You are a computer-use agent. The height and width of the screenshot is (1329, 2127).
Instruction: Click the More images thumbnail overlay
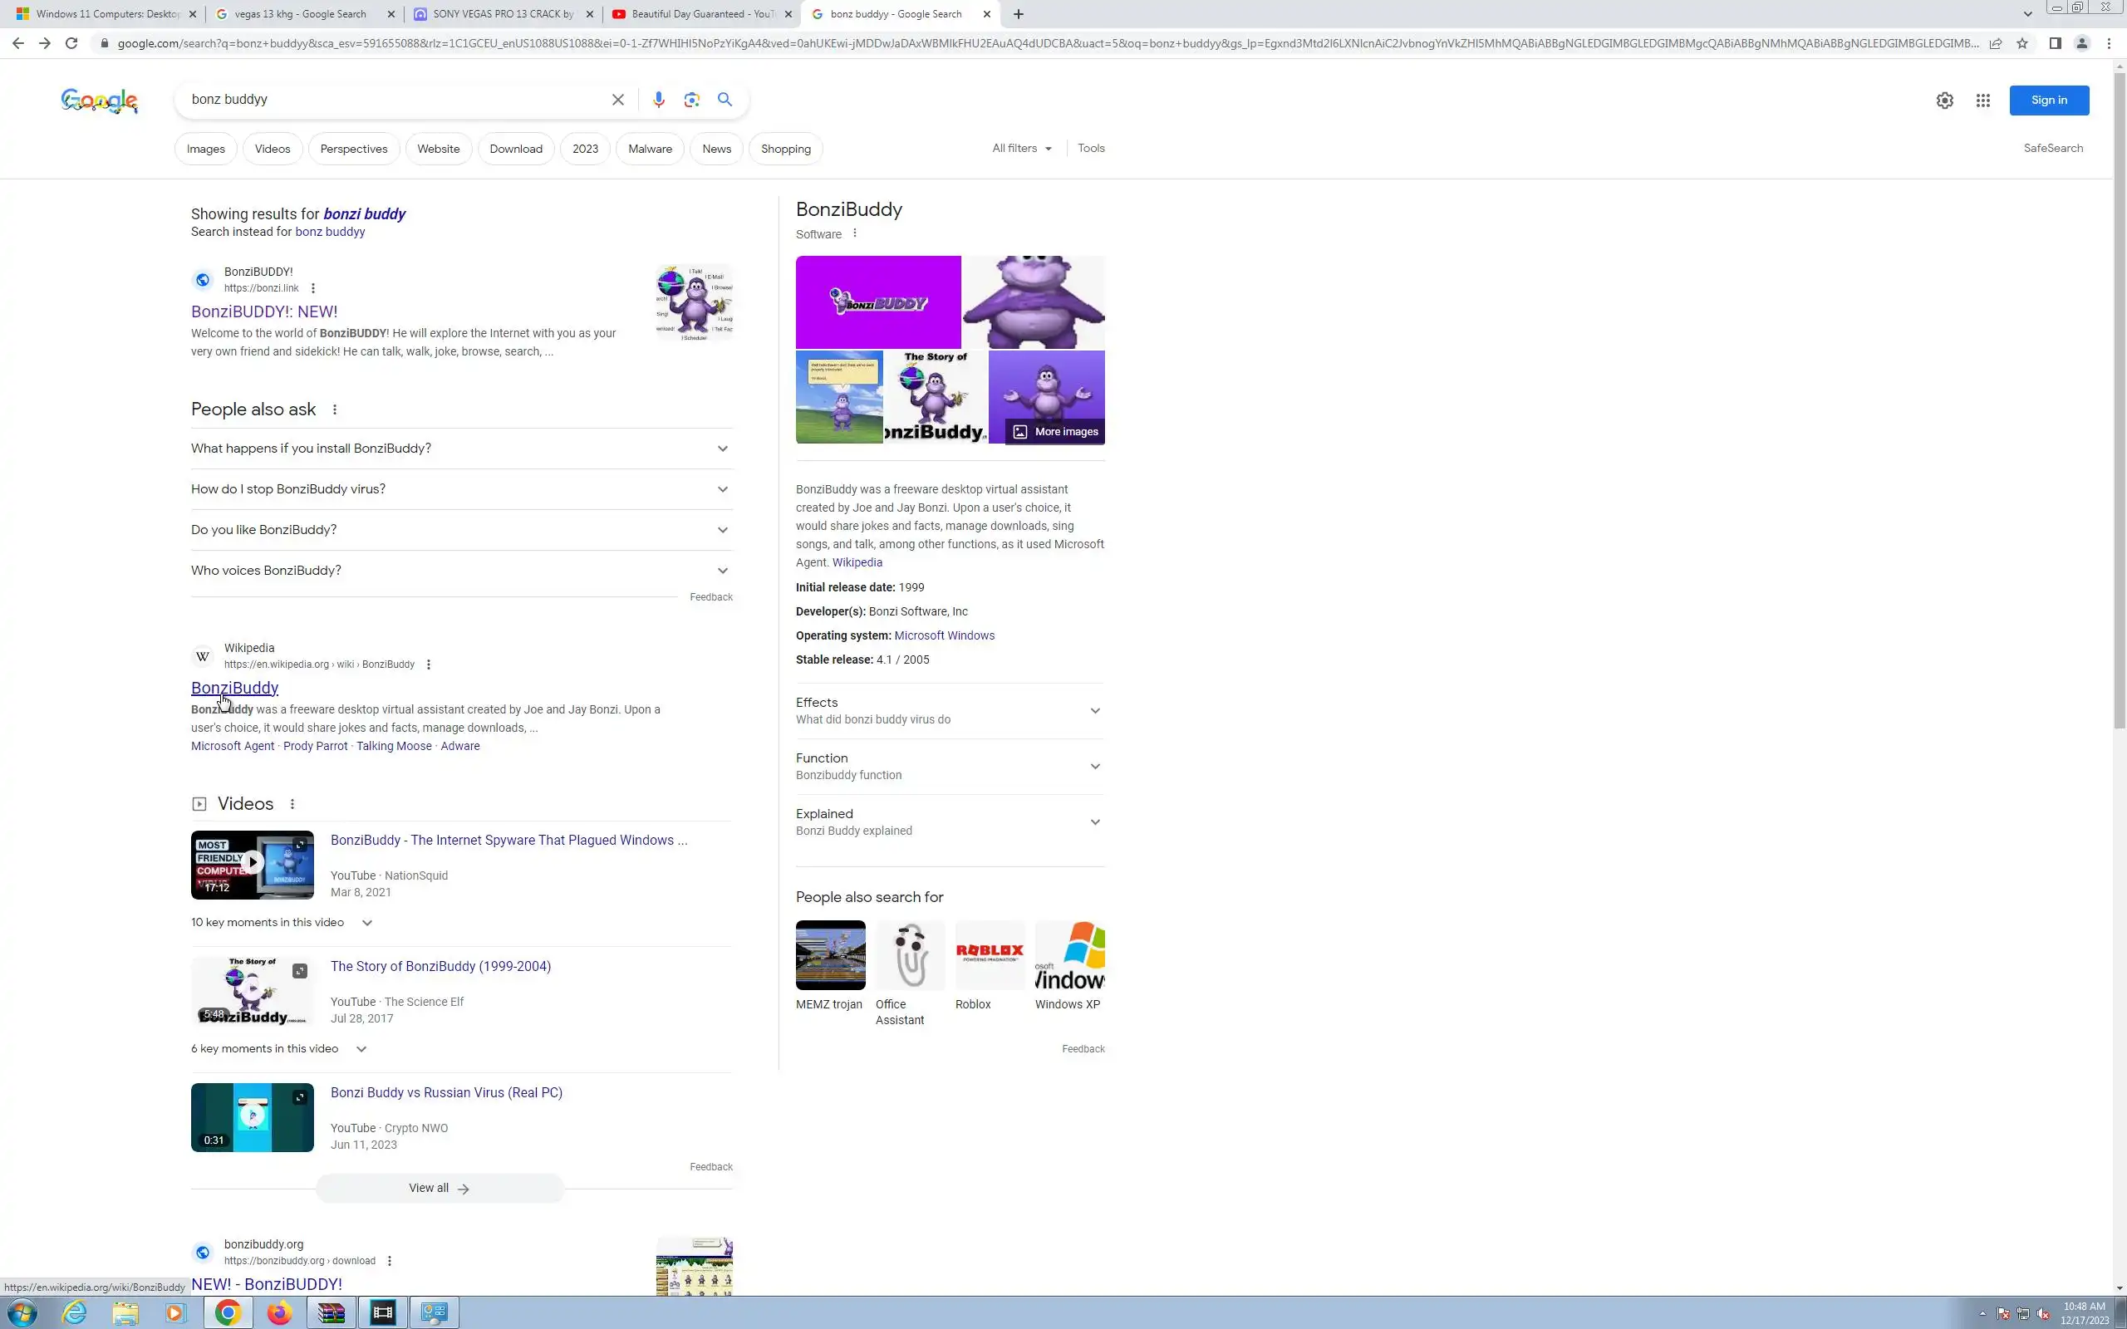pyautogui.click(x=1055, y=432)
